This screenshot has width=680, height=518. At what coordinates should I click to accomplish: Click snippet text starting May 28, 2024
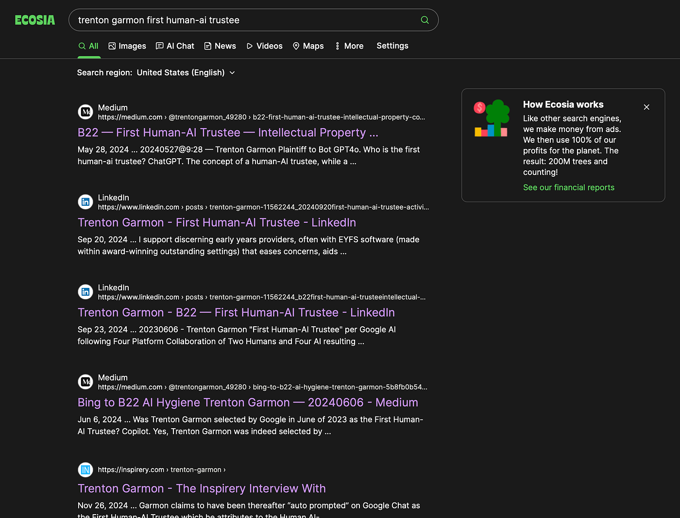pyautogui.click(x=249, y=155)
